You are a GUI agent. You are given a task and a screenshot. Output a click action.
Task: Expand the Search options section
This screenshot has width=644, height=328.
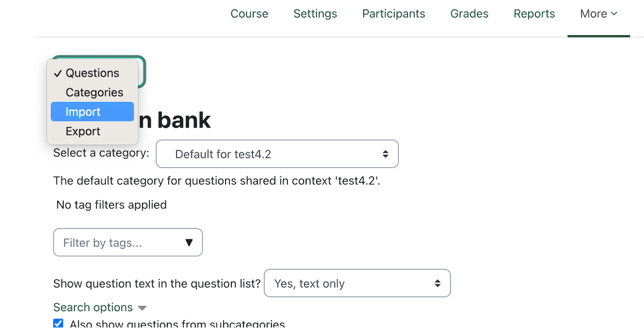point(93,307)
